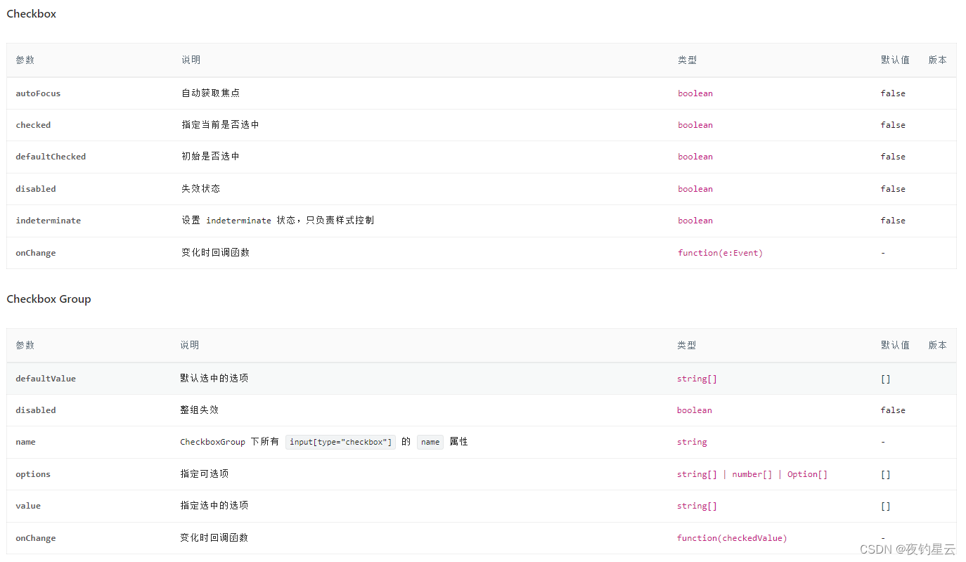
Task: Click the 参数 column header
Action: tap(25, 60)
